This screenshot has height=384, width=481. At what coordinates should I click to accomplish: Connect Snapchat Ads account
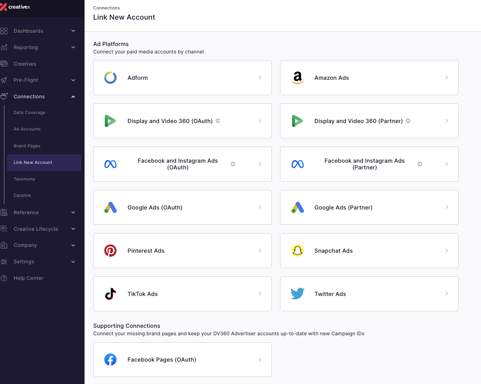[x=369, y=251]
